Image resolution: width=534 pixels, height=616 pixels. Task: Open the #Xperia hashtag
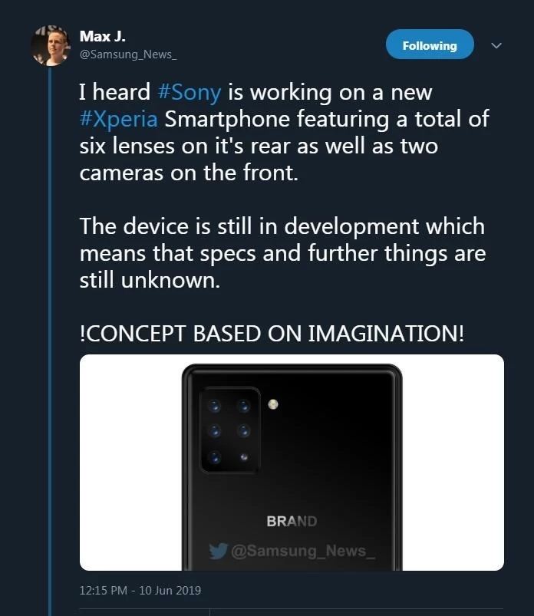119,120
